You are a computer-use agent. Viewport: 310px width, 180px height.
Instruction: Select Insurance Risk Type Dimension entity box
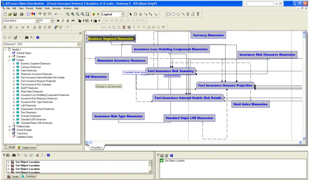118,116
